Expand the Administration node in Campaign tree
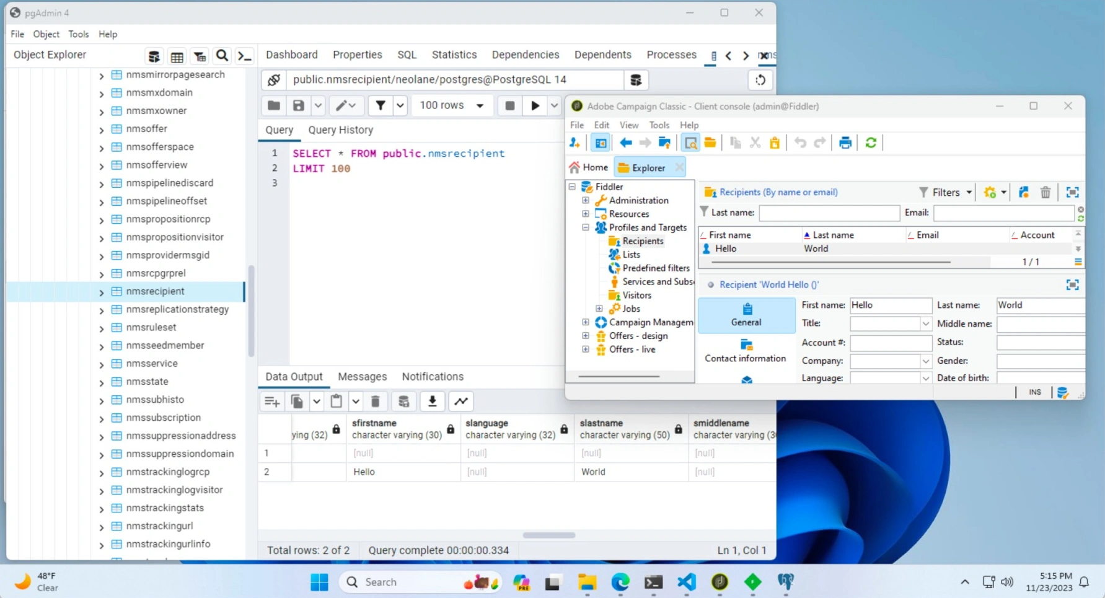The image size is (1105, 598). [586, 200]
